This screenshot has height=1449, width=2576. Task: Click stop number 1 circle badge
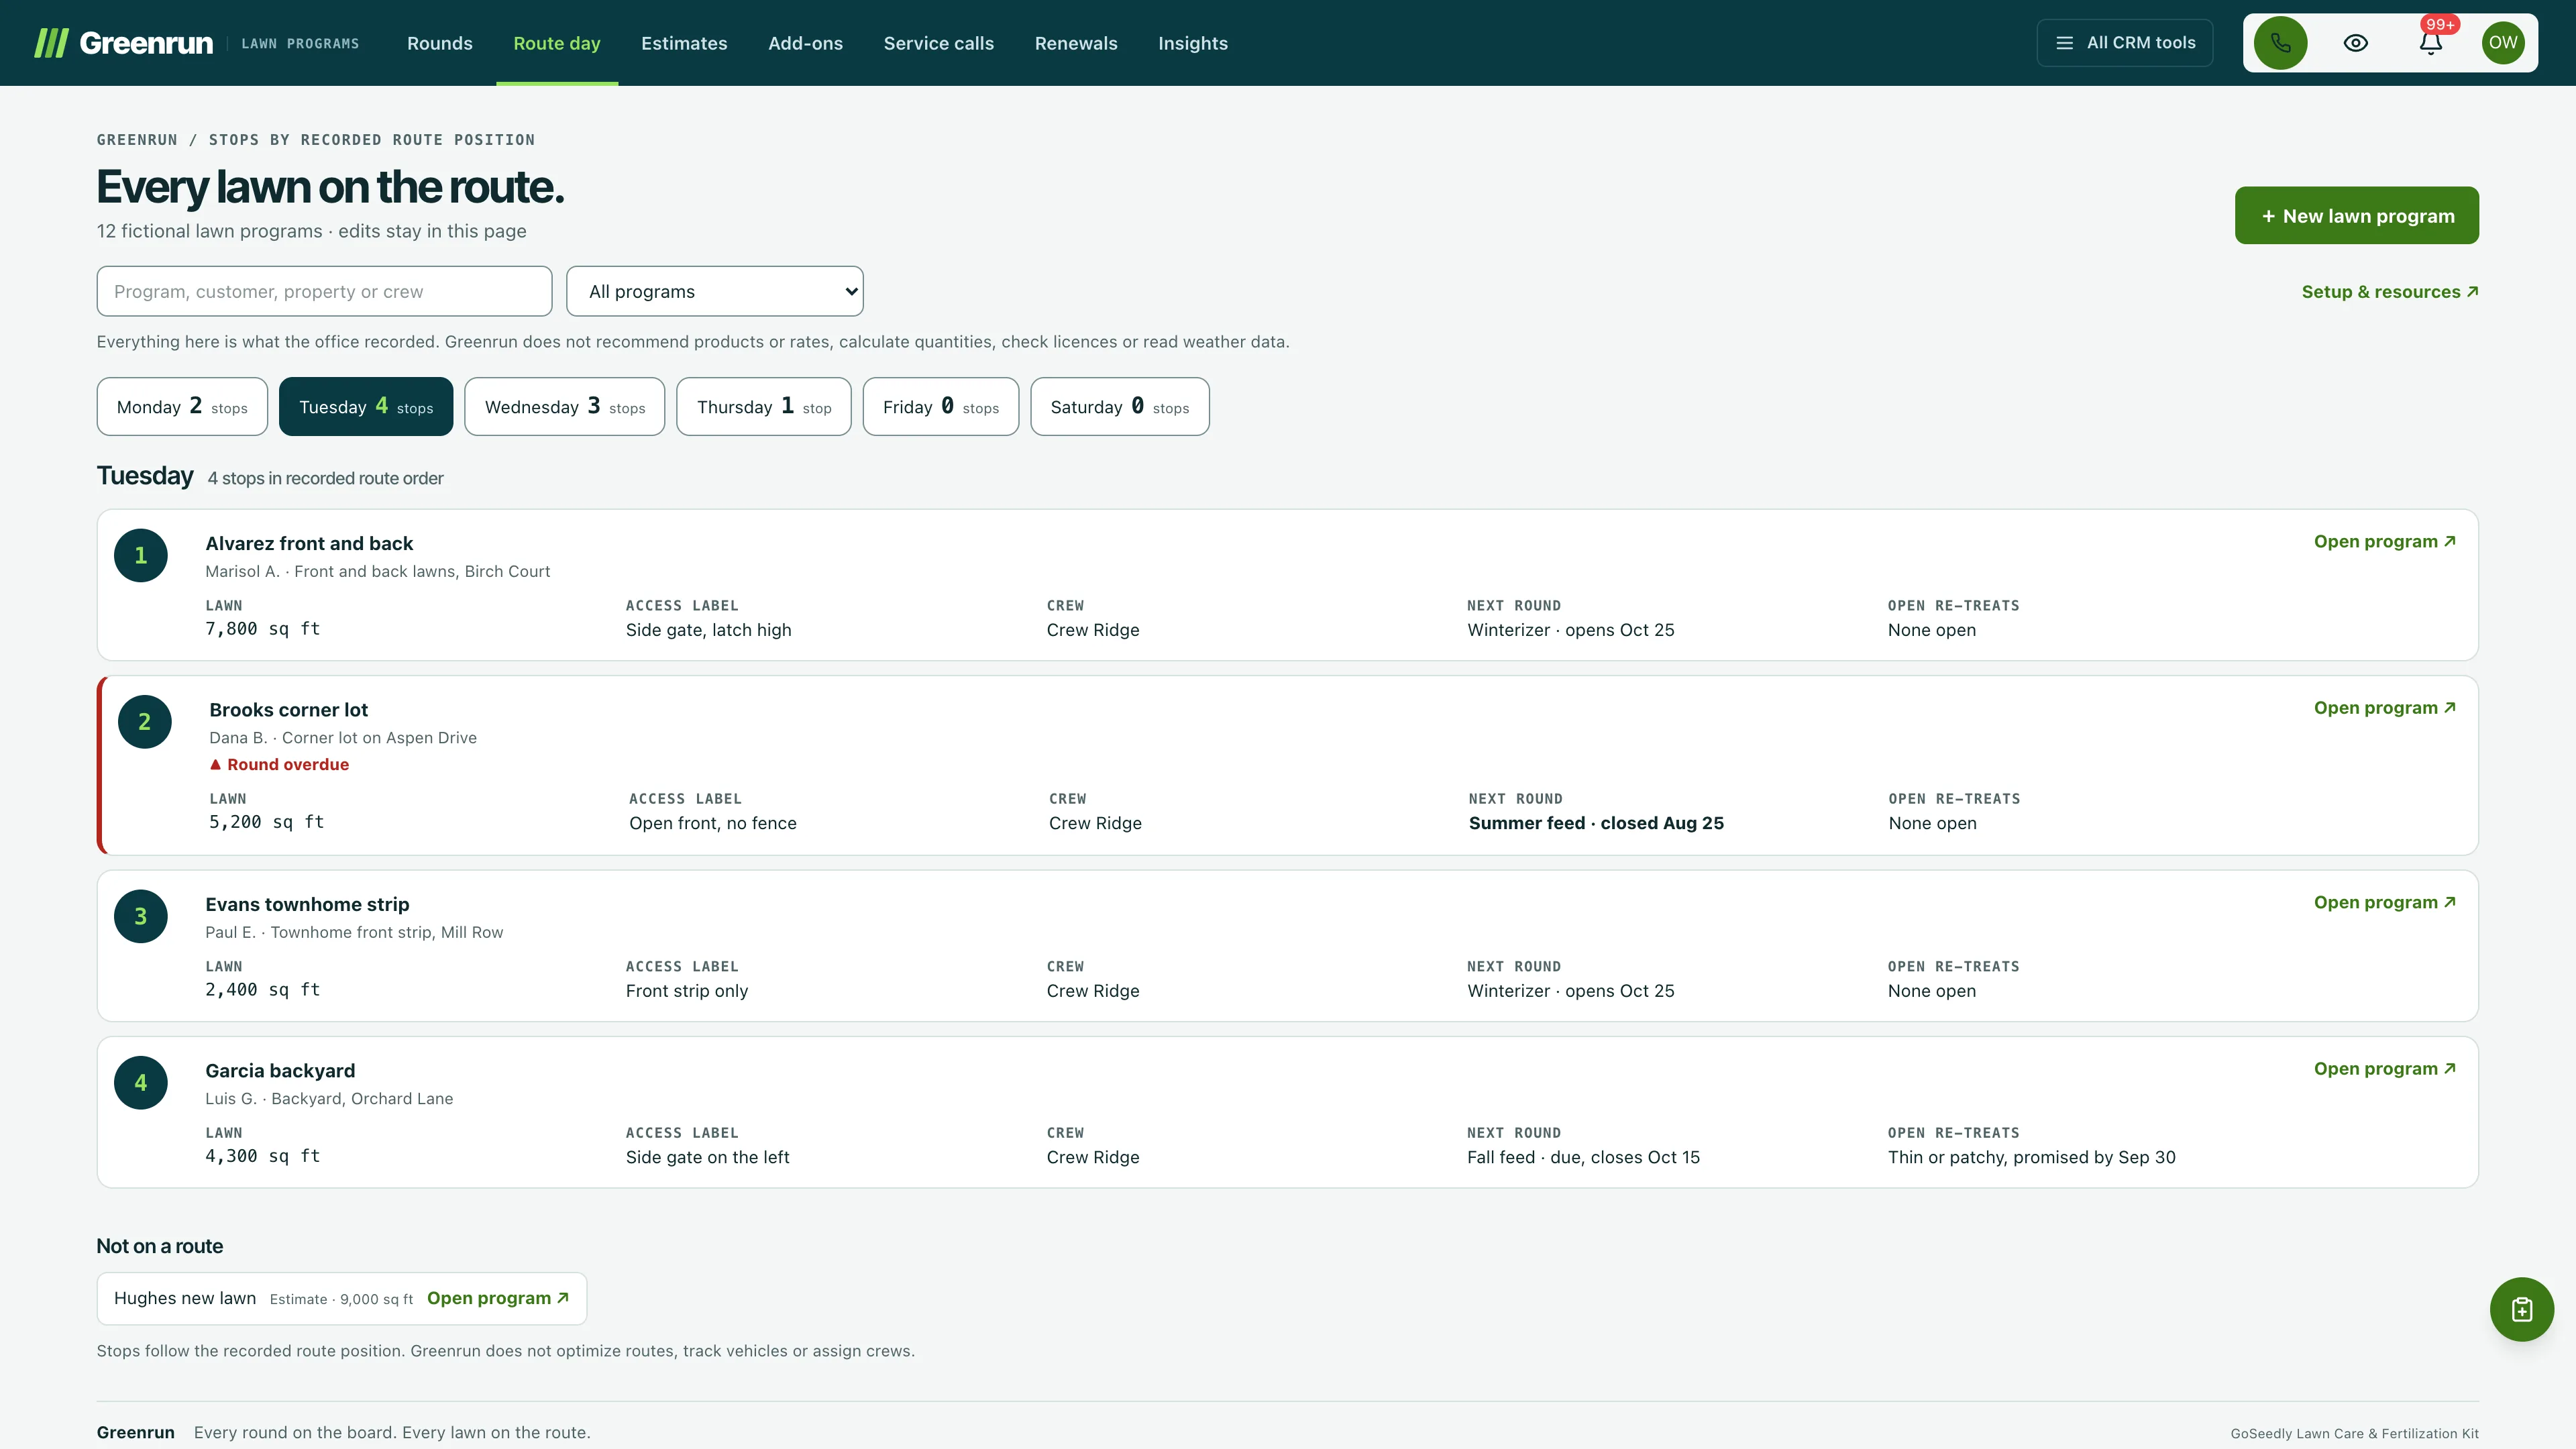pos(141,555)
